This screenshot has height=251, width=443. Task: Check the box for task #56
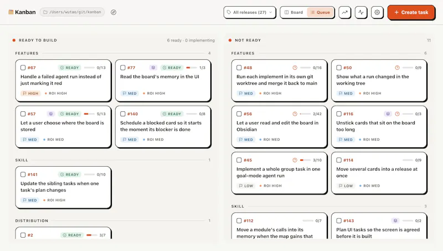[x=239, y=114]
